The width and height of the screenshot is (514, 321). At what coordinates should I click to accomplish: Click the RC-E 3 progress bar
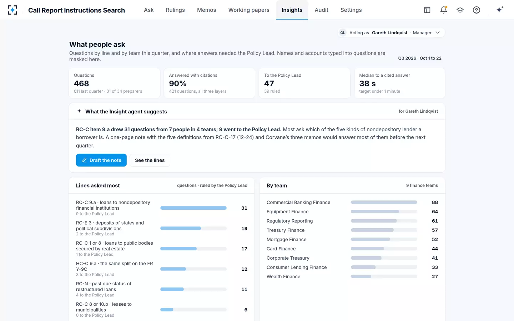tap(193, 228)
